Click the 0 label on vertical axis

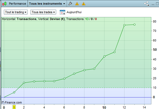(154, 97)
